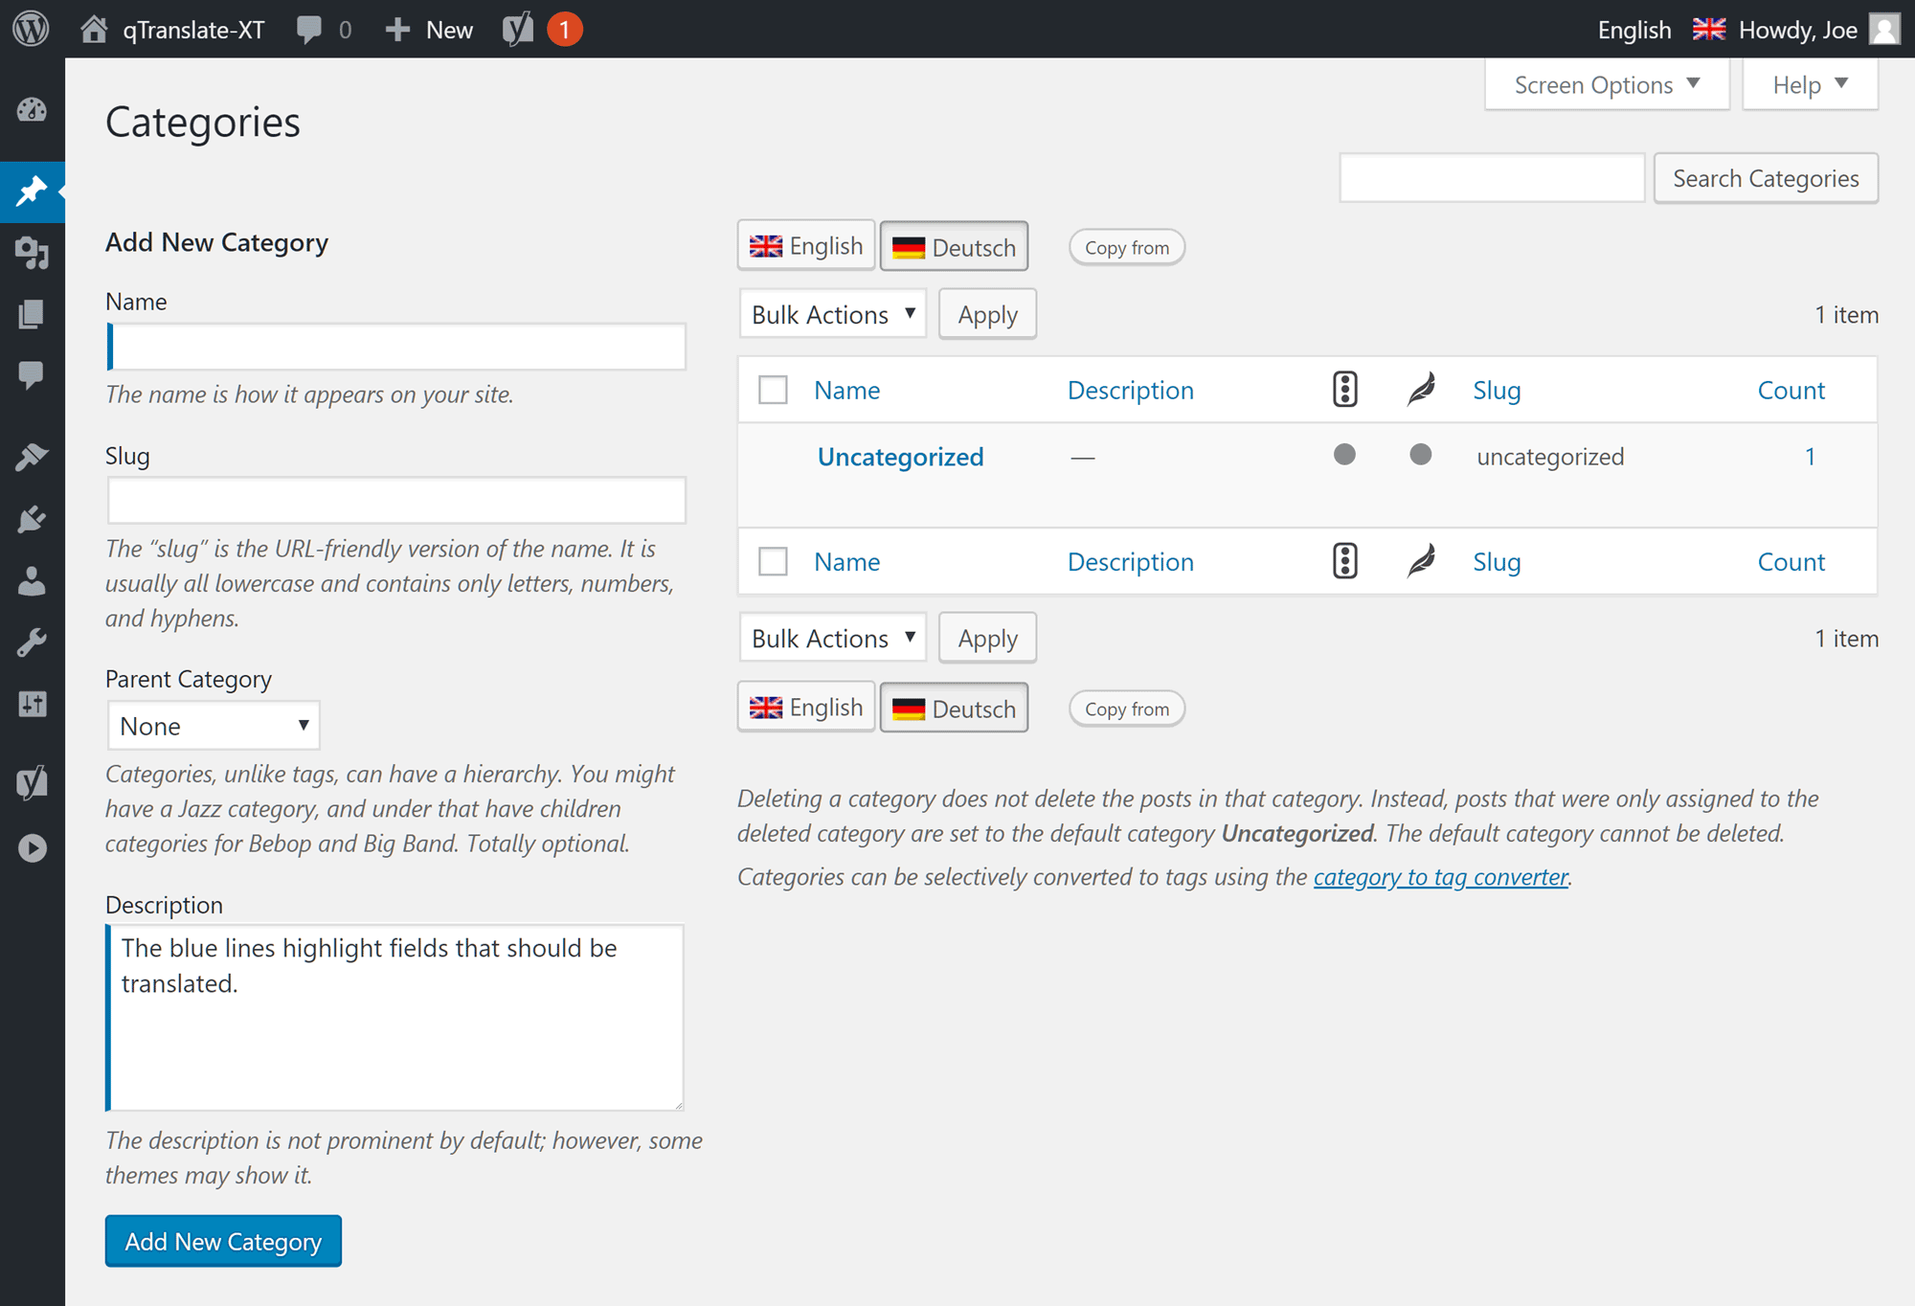Viewport: 1915px width, 1306px height.
Task: Go to qTranslate-XT site home icon
Action: click(x=93, y=29)
